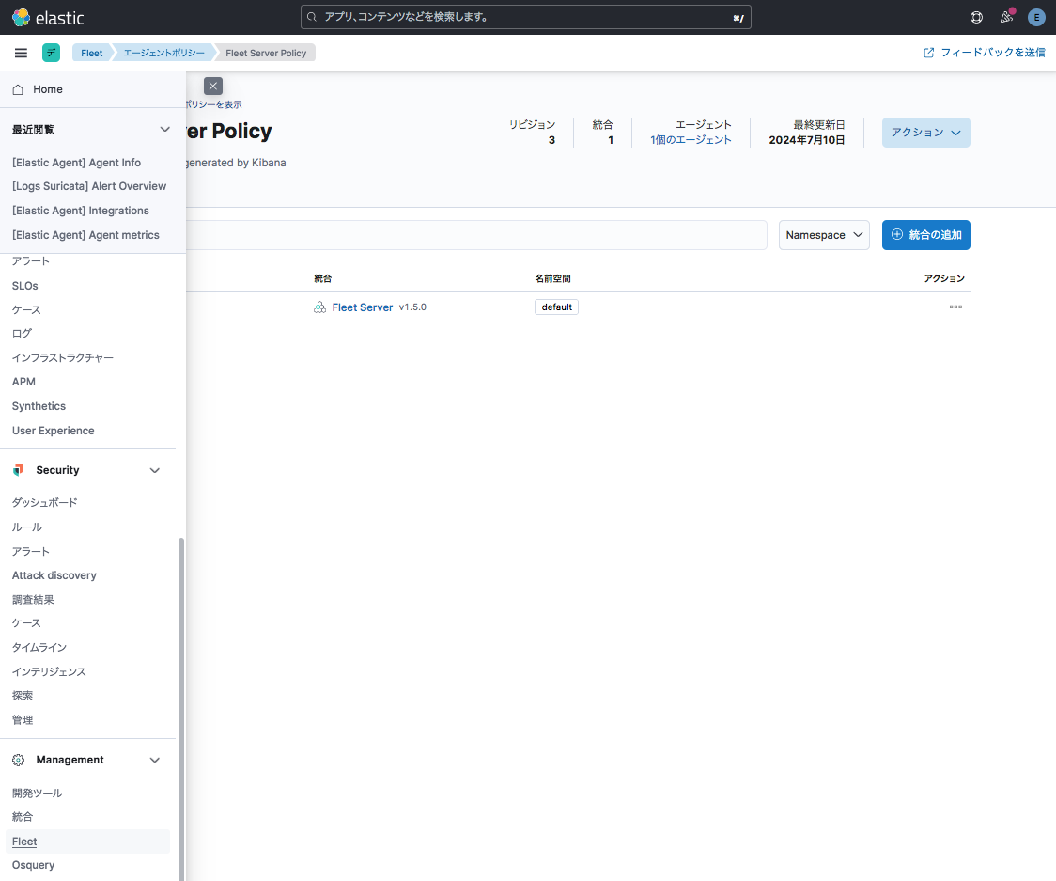Viewport: 1056px width, 881px height.
Task: Click the Elastic logo icon
Action: click(21, 17)
